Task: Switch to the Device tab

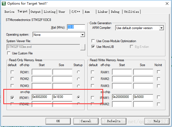Action: 10,12
